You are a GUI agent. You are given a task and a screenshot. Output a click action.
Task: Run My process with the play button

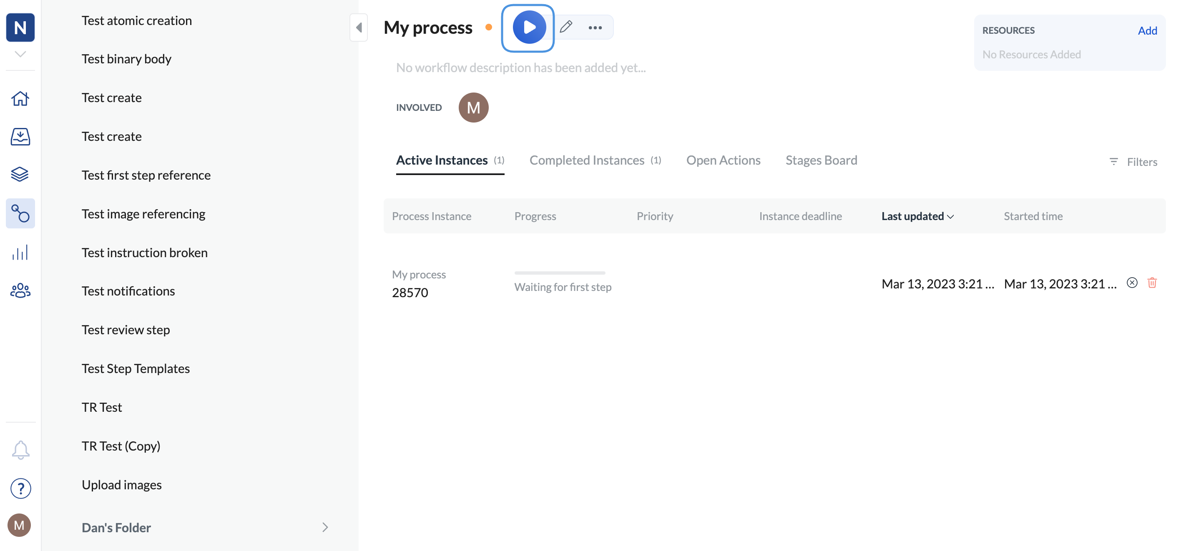pyautogui.click(x=528, y=27)
